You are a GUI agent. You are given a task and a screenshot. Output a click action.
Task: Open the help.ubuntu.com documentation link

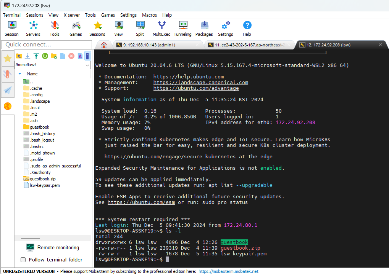[189, 76]
